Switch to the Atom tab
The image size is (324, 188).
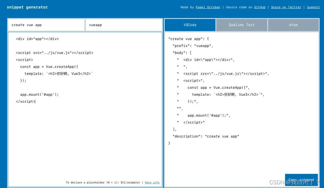point(293,25)
